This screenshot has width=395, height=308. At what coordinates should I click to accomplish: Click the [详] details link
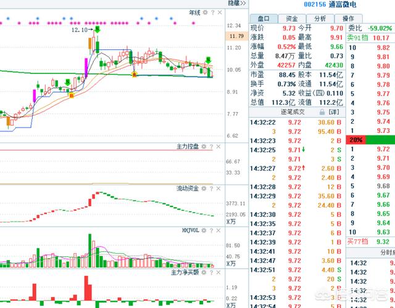click(x=334, y=112)
